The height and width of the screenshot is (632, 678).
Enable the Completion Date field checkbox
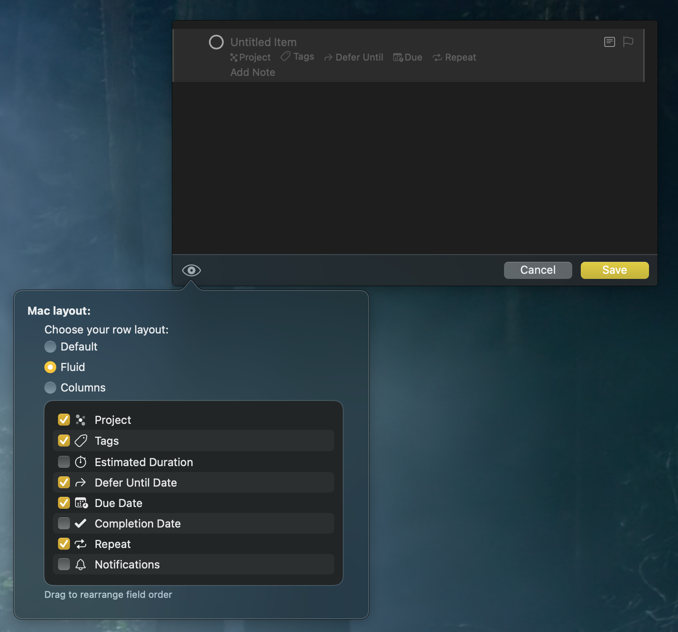64,523
